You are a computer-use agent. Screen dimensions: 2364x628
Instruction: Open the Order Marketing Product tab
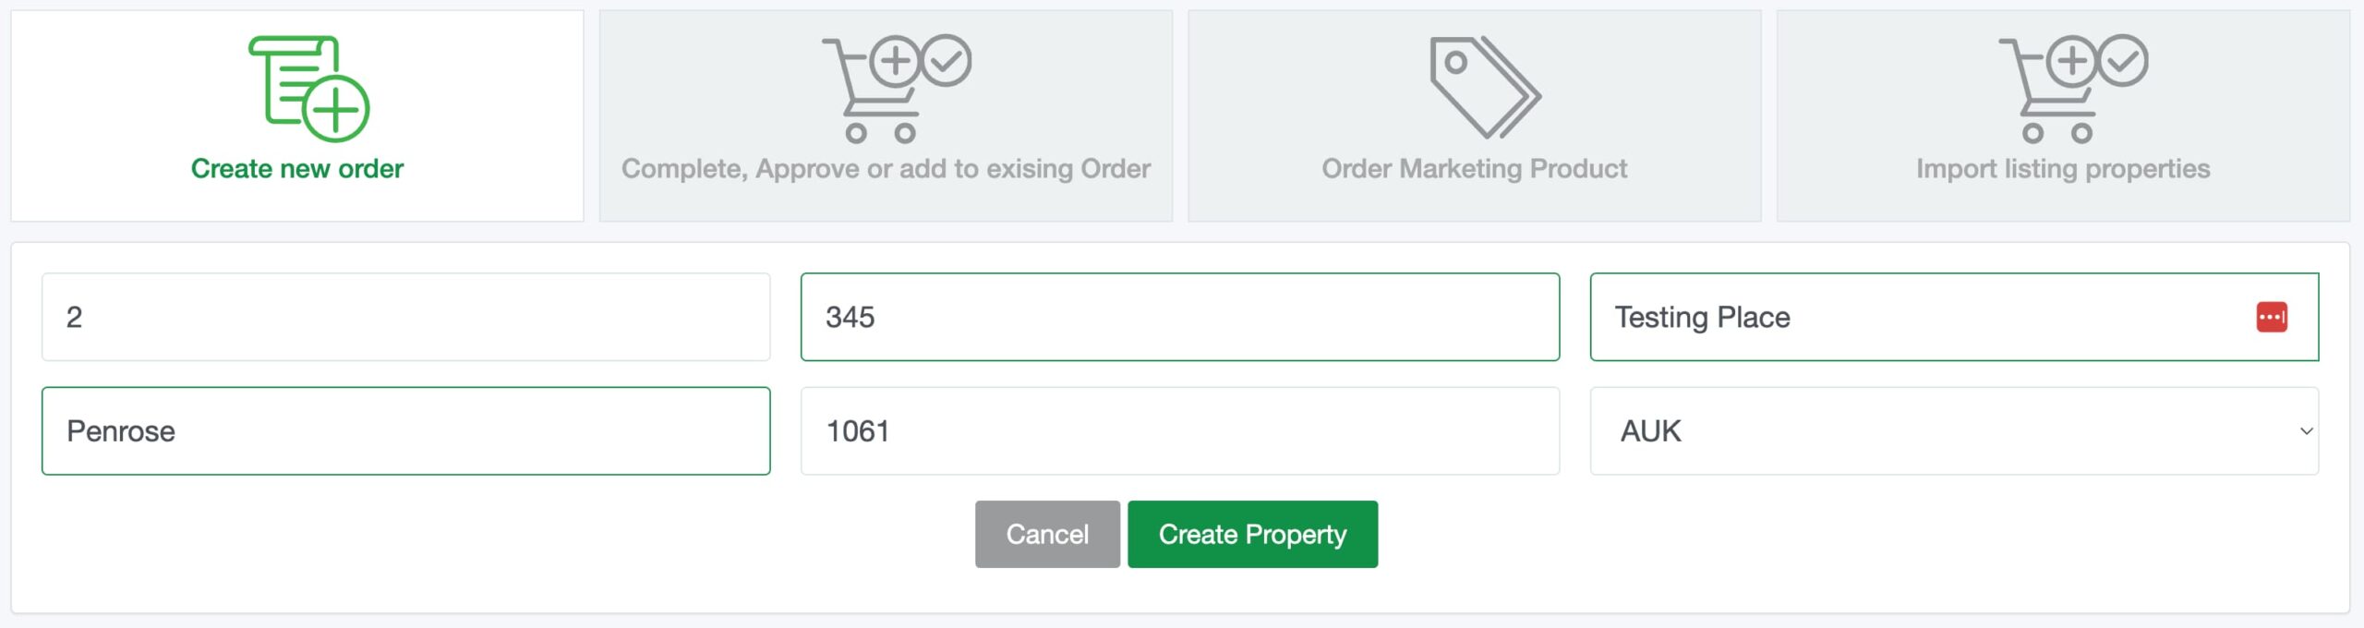click(x=1474, y=115)
